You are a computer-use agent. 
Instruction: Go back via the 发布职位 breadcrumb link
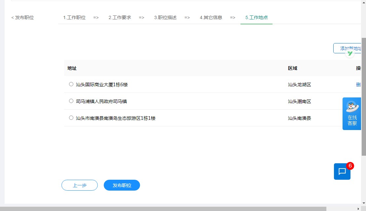(x=22, y=17)
